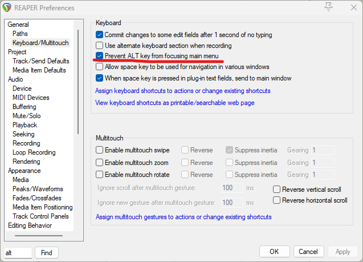This screenshot has height=262, width=363.
Task: Click the preferences search text field
Action: pyautogui.click(x=18, y=252)
